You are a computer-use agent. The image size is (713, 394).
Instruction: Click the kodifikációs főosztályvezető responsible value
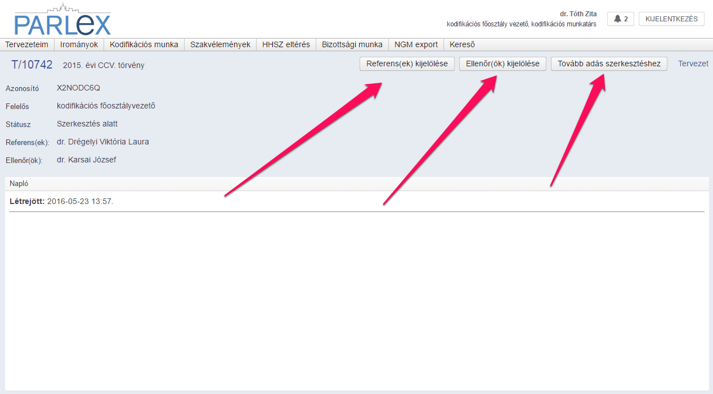[x=106, y=106]
